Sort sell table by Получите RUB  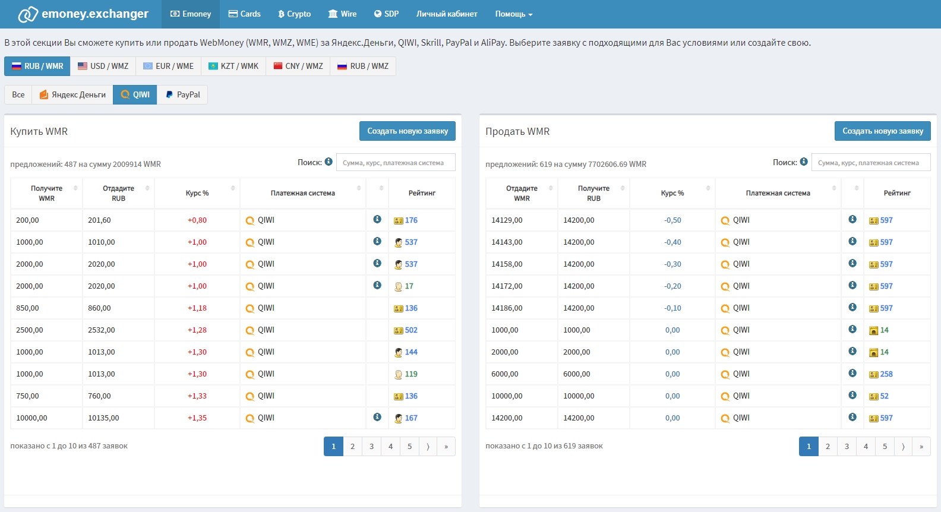coord(594,193)
